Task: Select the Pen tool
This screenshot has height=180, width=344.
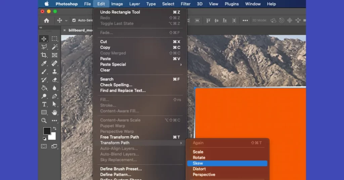Action: coord(54,96)
